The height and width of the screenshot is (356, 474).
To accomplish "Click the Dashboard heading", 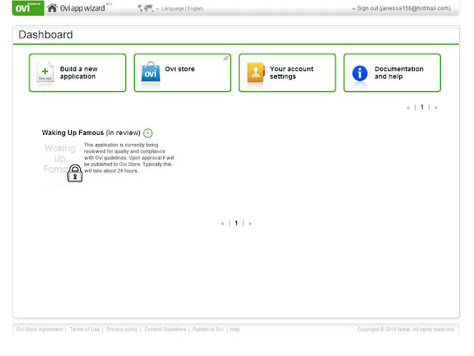I will [46, 35].
